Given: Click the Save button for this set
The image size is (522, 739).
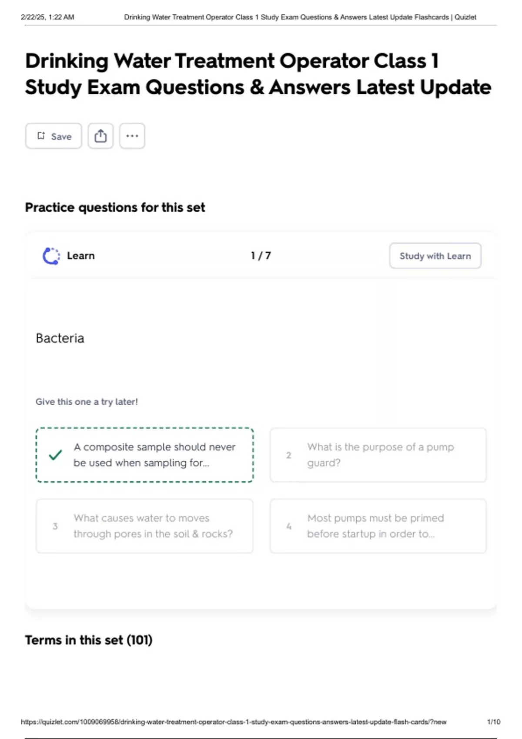Looking at the screenshot, I should point(54,136).
